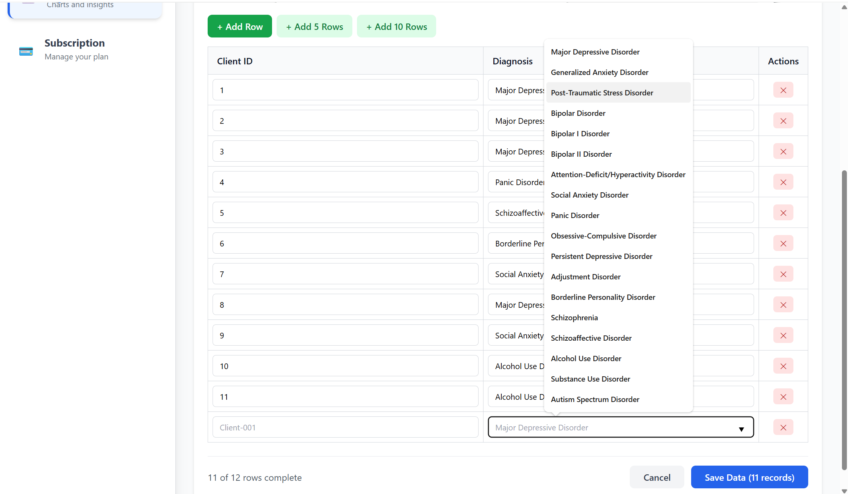Delete the row for Client ID 3
Viewport: 848px width, 494px height.
[783, 151]
